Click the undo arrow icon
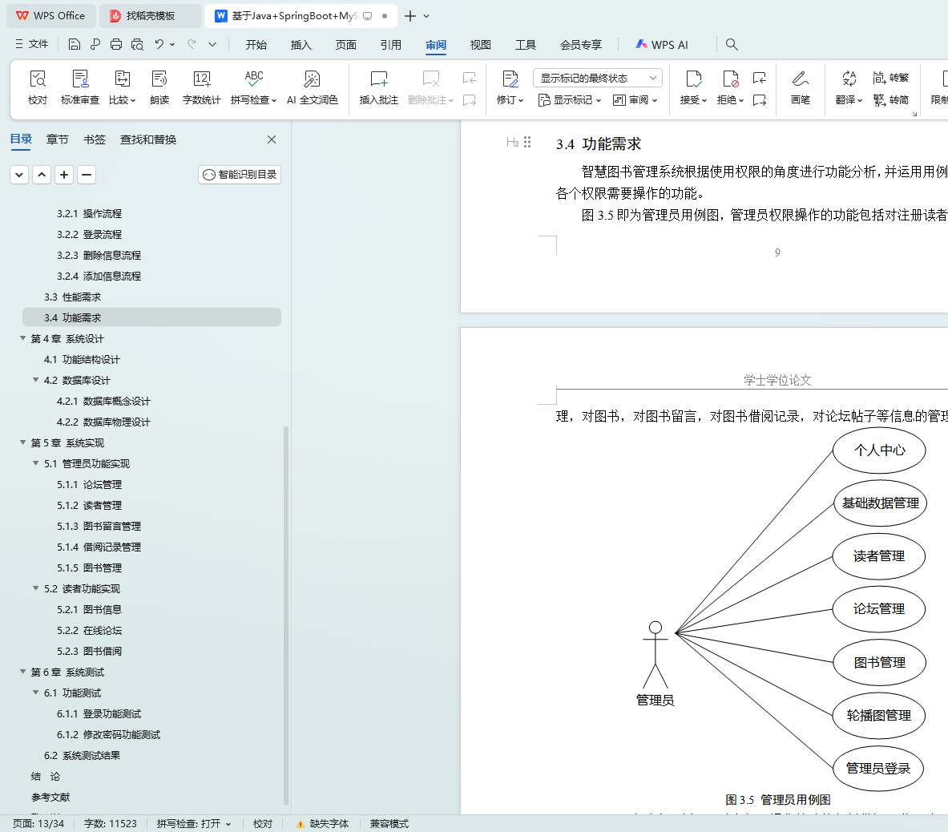This screenshot has width=948, height=832. tap(159, 44)
